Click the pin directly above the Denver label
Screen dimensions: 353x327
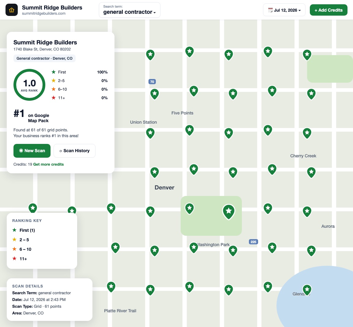tap(155, 172)
